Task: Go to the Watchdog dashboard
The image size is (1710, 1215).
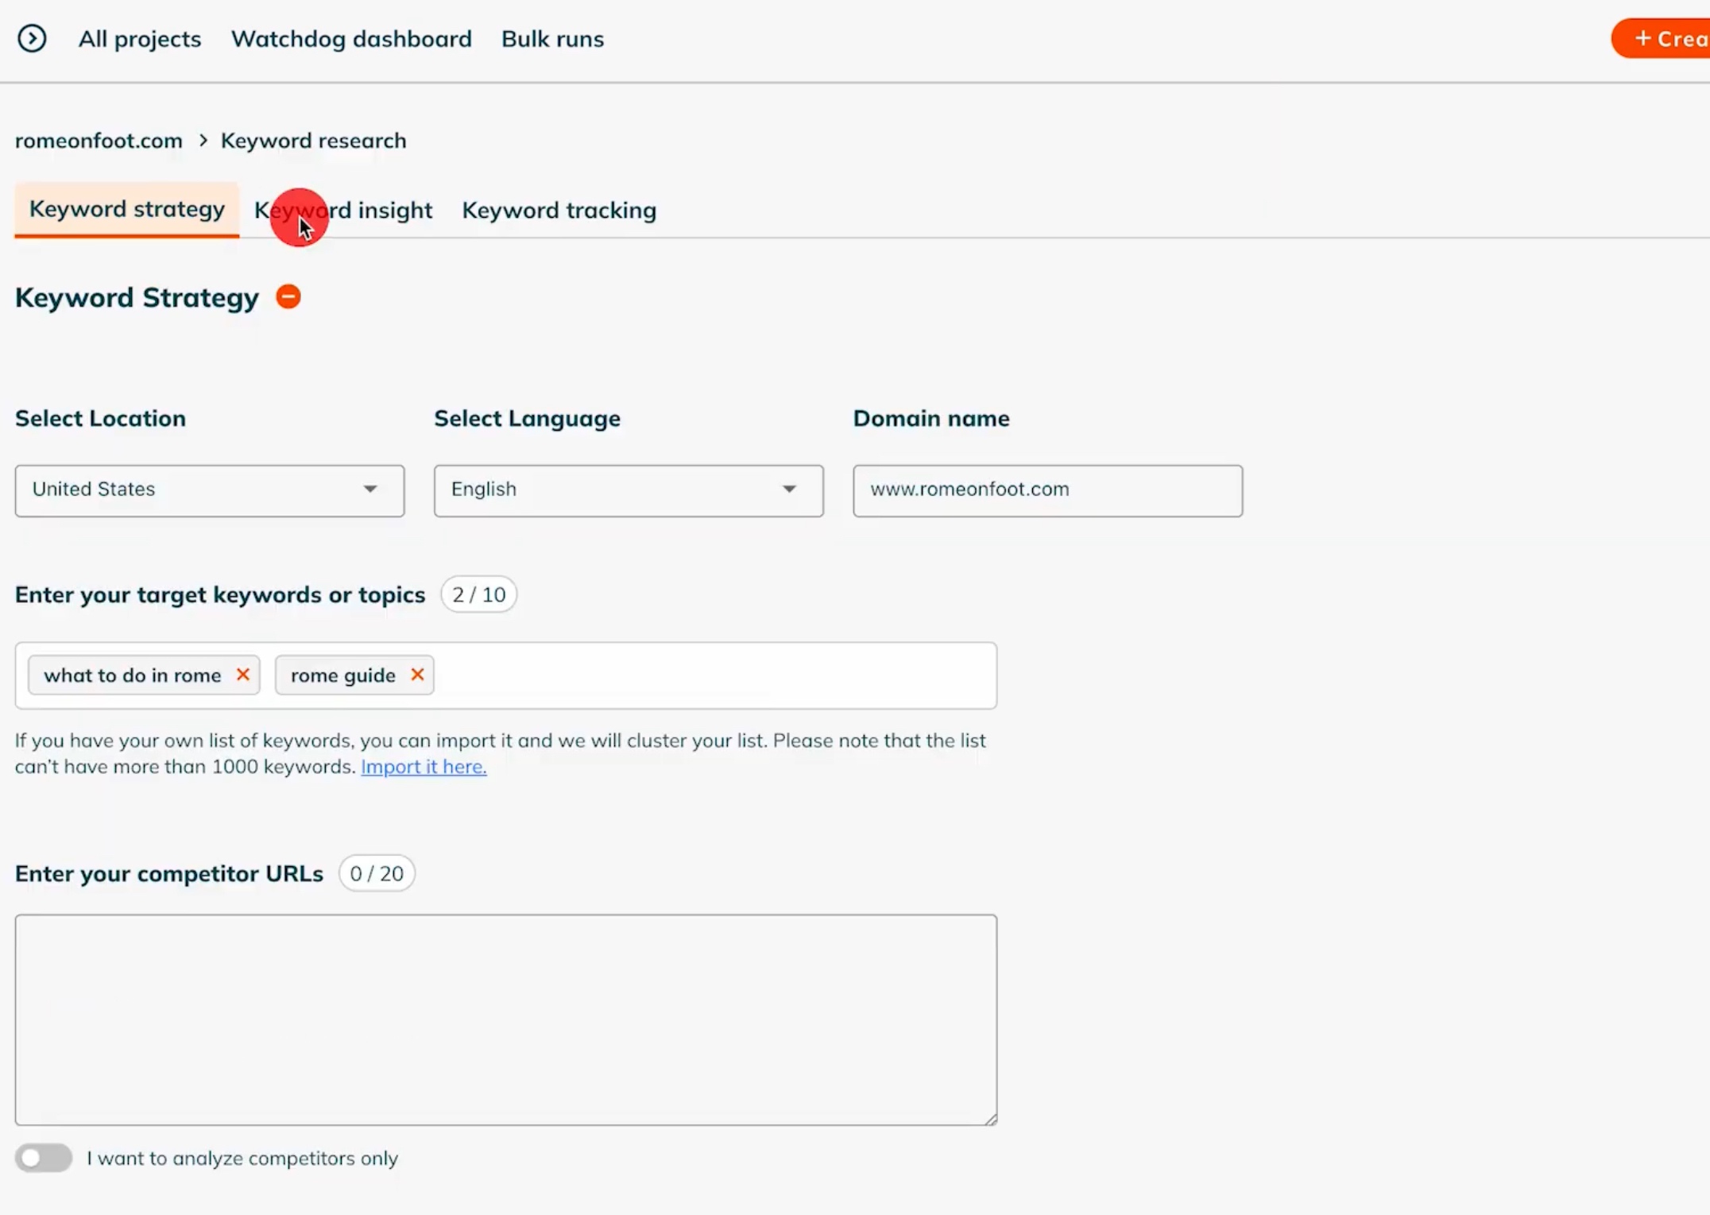Action: (x=351, y=38)
